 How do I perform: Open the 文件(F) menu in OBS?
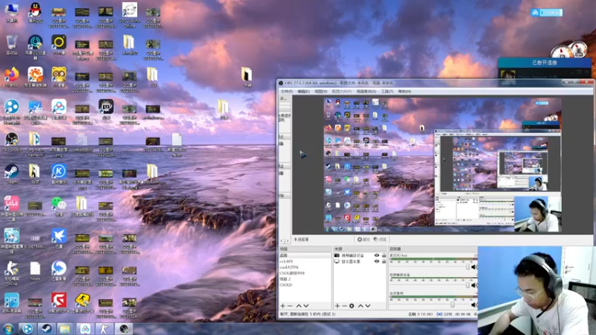coord(287,92)
